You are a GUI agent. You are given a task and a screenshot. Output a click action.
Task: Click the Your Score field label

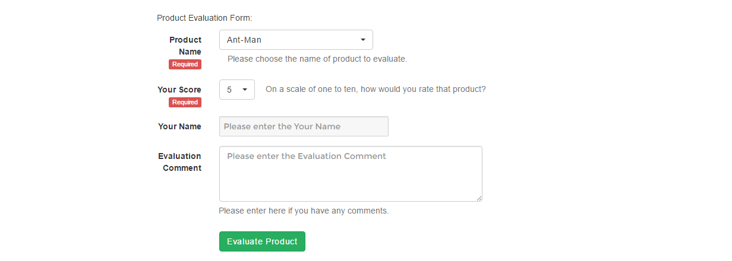pyautogui.click(x=179, y=90)
